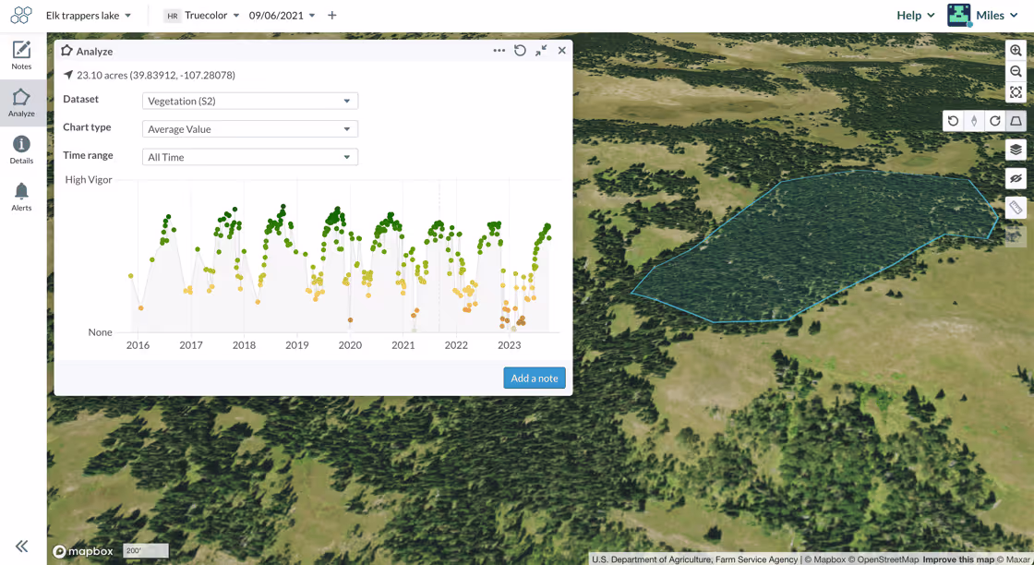This screenshot has width=1034, height=565.
Task: Toggle overlay visibility with eye-slash icon
Action: [x=1016, y=179]
